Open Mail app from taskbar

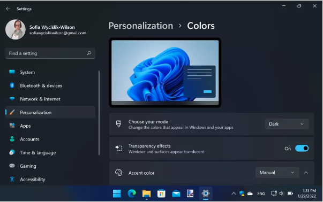click(176, 193)
